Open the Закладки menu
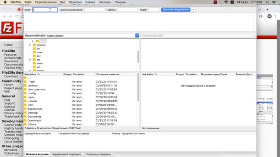The height and width of the screenshot is (157, 280). click(x=105, y=2)
